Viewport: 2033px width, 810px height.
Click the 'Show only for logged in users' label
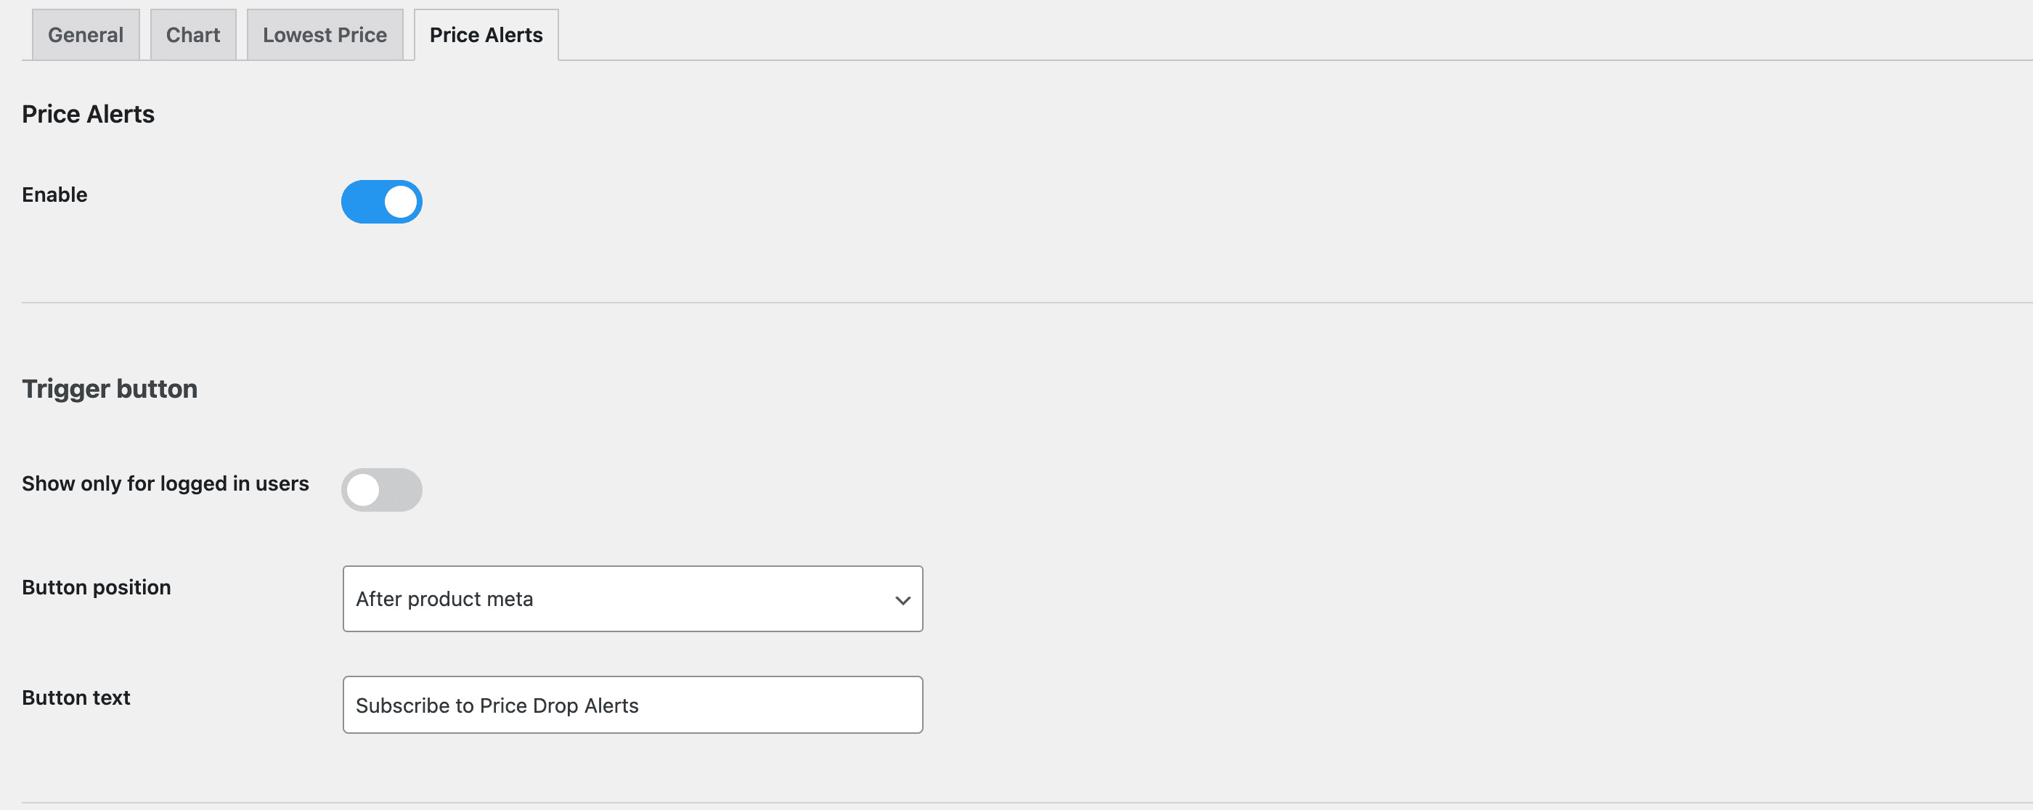165,483
